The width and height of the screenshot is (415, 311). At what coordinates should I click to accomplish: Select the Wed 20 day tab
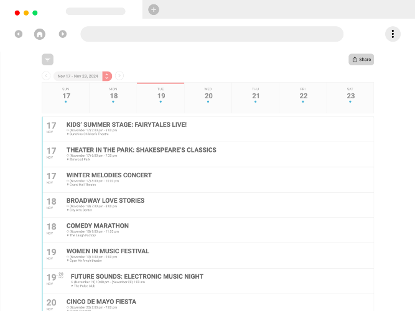pos(208,98)
